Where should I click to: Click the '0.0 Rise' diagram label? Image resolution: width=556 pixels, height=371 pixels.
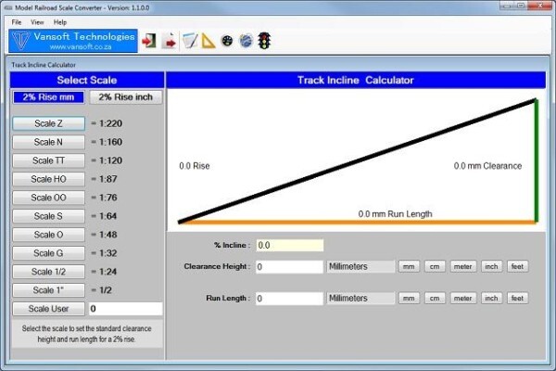(195, 166)
